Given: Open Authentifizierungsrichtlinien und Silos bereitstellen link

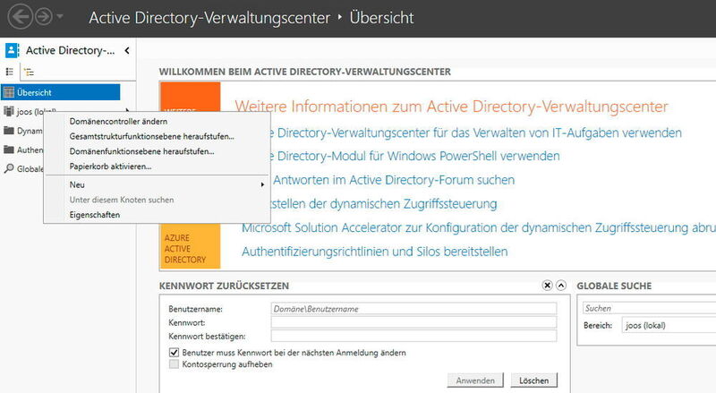Looking at the screenshot, I should [x=374, y=252].
